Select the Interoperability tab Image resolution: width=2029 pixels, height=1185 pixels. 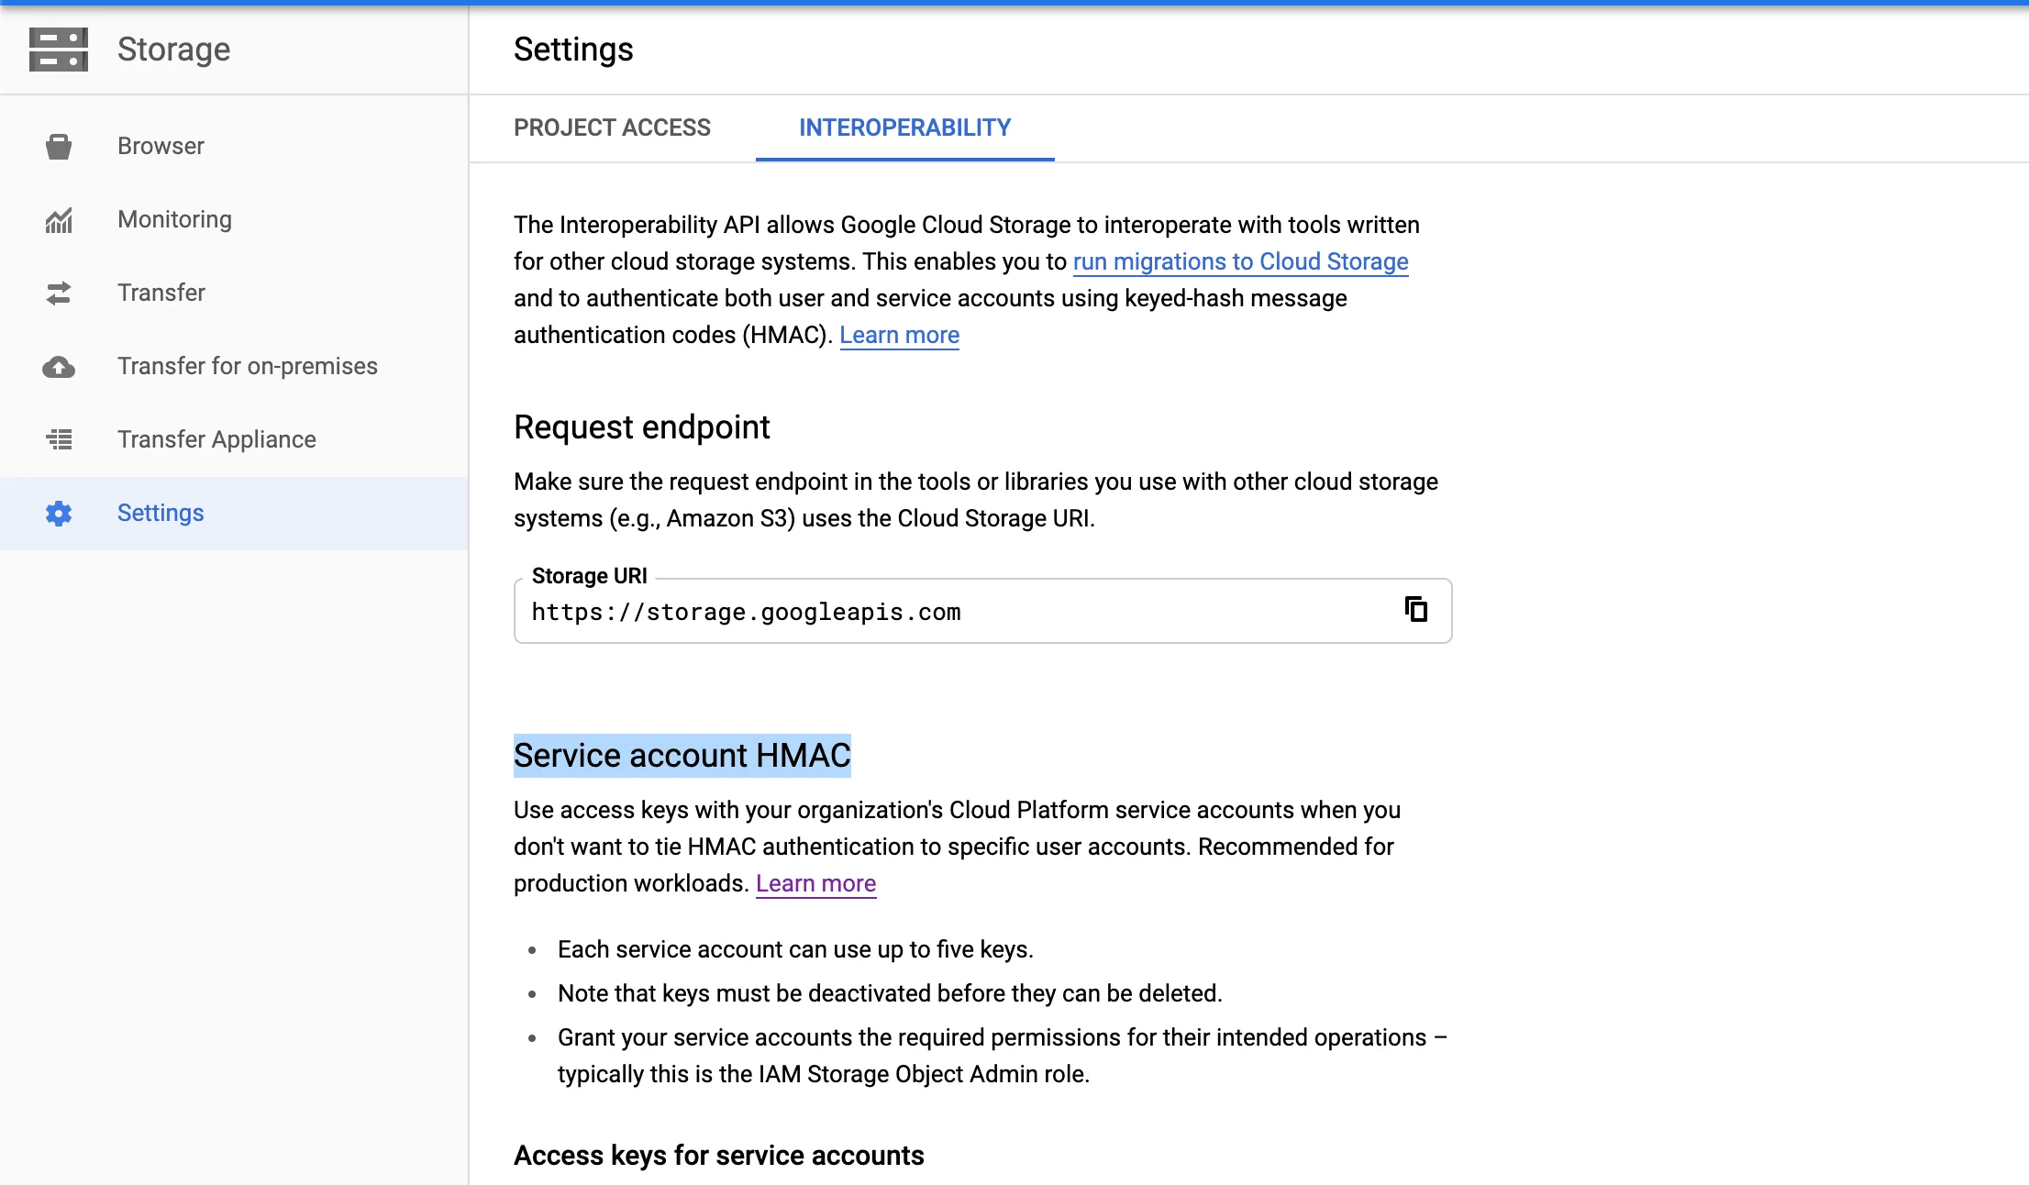pos(904,127)
